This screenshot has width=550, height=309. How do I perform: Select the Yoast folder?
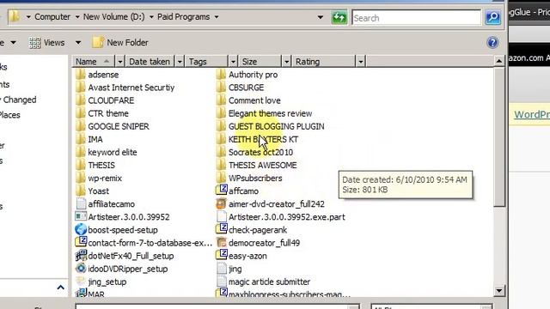click(92, 191)
